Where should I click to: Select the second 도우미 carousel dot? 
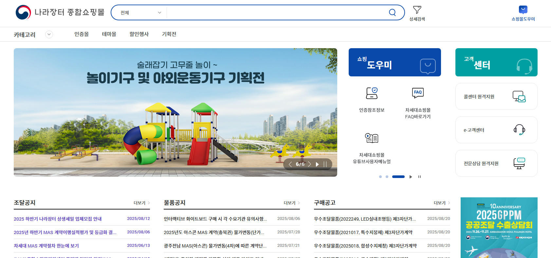pos(387,177)
